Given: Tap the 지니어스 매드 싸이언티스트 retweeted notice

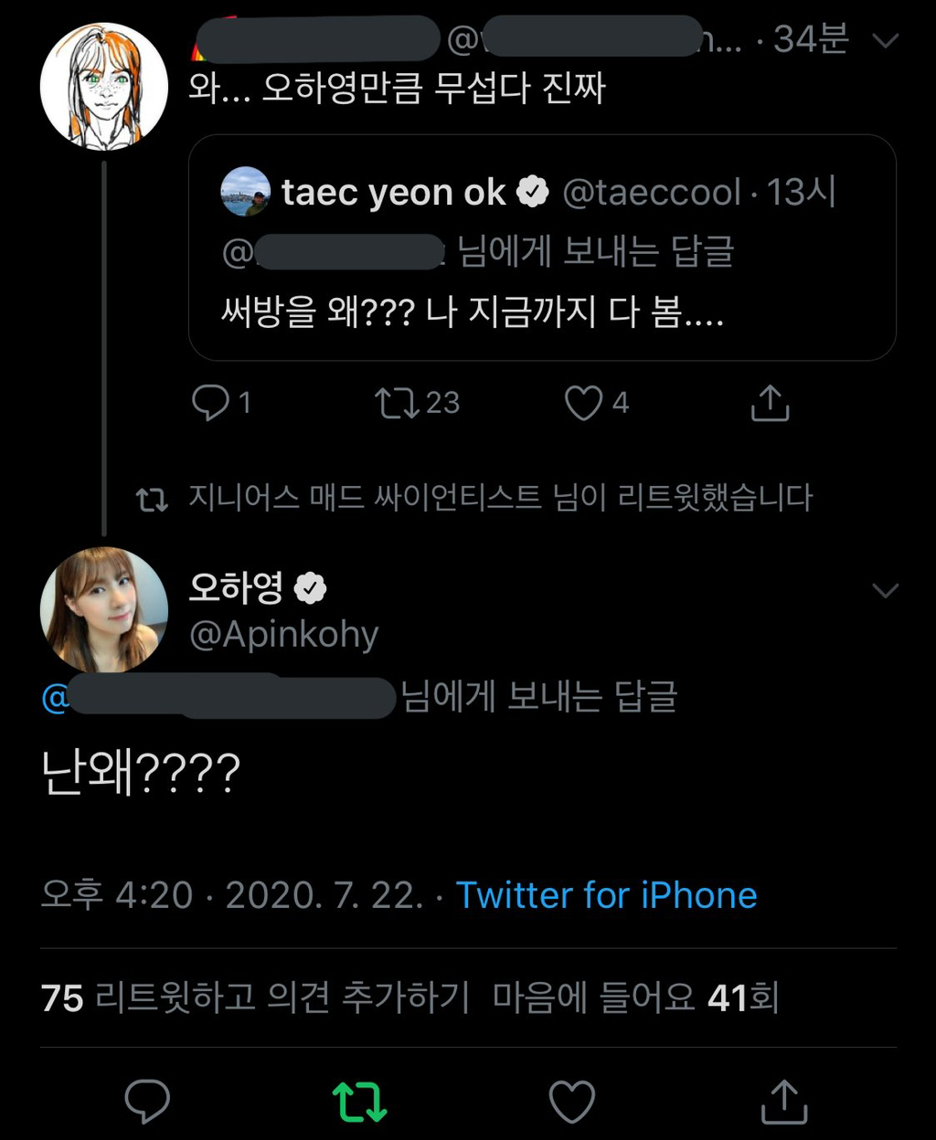Looking at the screenshot, I should (499, 498).
